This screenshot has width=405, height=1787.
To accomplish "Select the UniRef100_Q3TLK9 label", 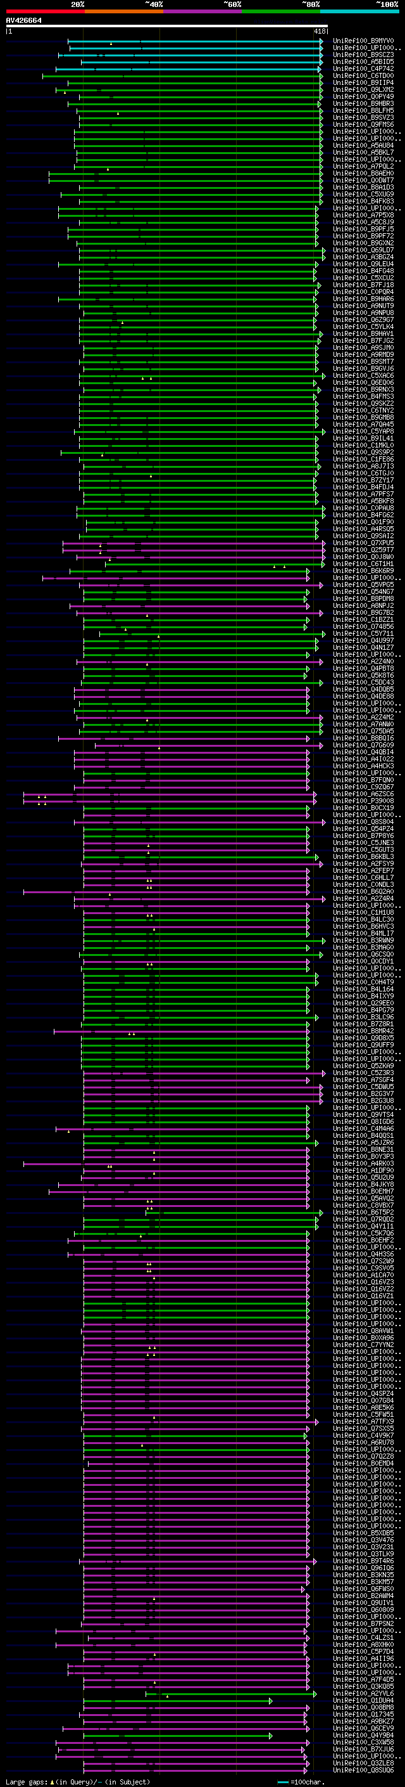I will click(363, 1554).
